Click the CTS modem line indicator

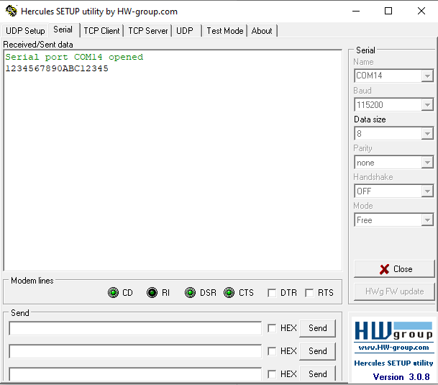[x=229, y=293]
